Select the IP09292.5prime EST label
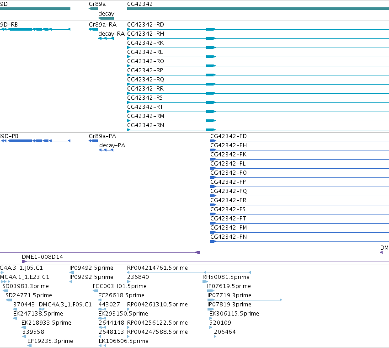Image resolution: width=389 pixels, height=348 pixels. tap(91, 277)
